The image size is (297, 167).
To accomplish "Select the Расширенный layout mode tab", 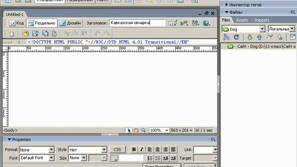I will (80, 1).
